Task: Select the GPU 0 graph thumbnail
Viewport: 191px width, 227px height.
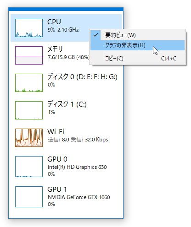Action: coord(29,167)
